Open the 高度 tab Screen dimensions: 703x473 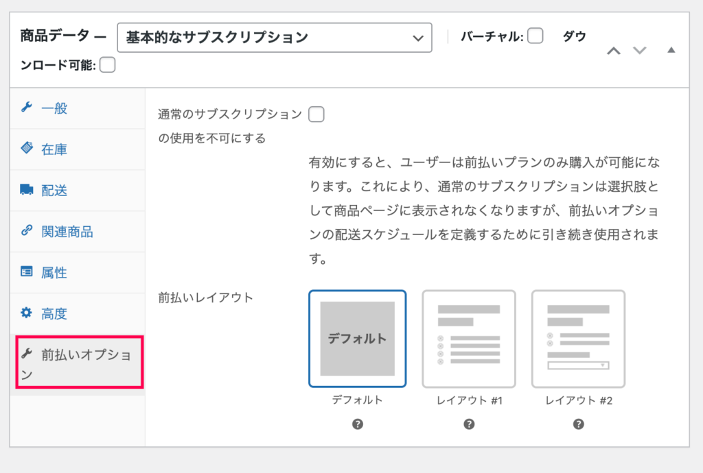(x=78, y=314)
